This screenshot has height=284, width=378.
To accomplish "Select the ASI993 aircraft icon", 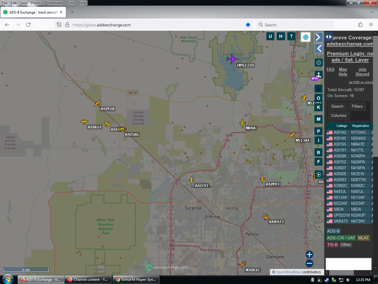I will pyautogui.click(x=262, y=179).
